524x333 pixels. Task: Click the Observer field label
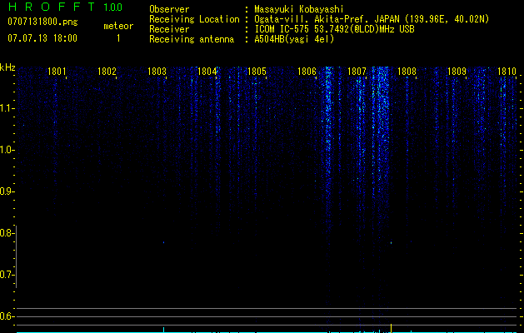click(x=169, y=9)
